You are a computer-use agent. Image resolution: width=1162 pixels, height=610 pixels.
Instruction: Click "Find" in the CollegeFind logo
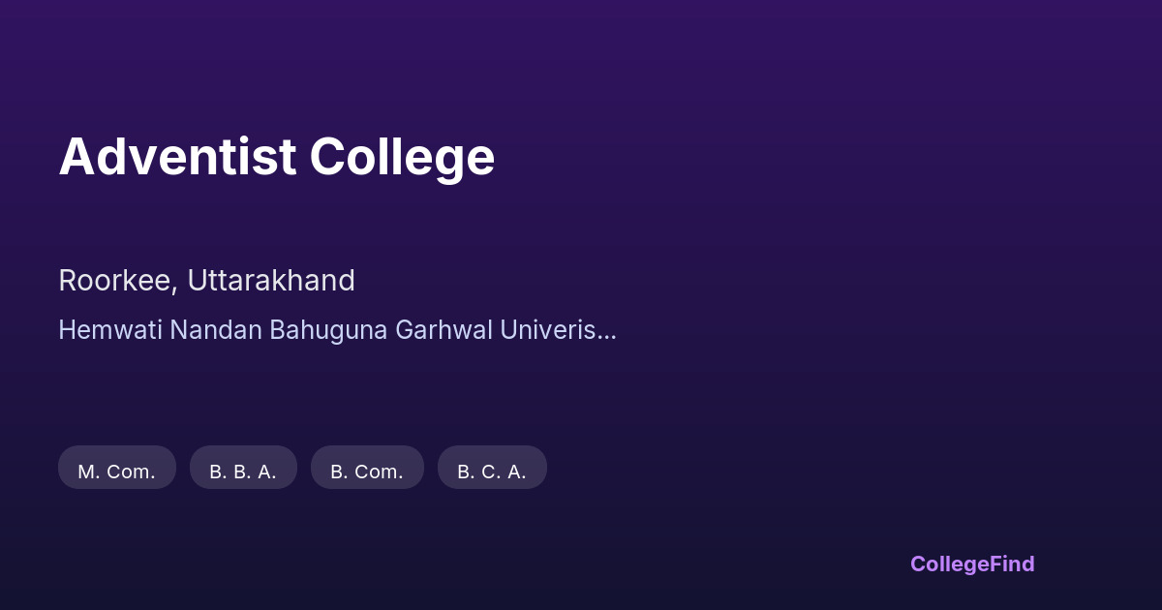pos(1012,564)
